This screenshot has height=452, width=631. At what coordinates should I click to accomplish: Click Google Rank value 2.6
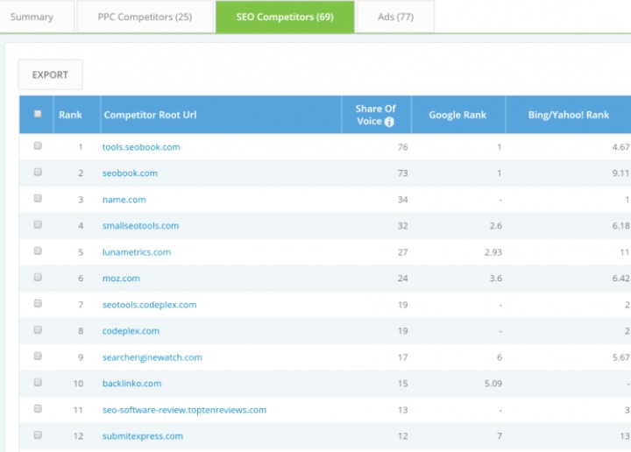tap(496, 226)
